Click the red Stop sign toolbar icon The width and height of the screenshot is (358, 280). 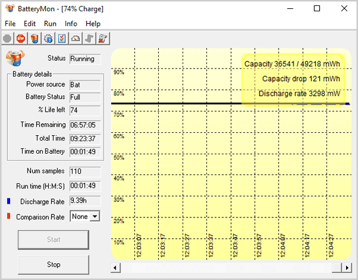coord(21,39)
